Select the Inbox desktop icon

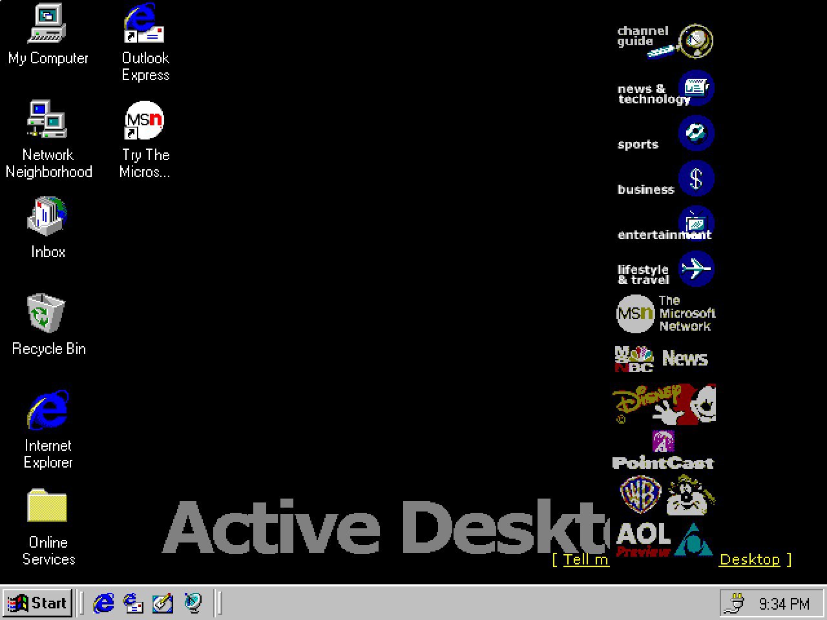[x=48, y=228]
